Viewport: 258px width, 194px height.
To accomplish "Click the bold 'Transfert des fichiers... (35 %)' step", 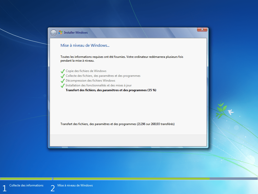I will 111,90.
